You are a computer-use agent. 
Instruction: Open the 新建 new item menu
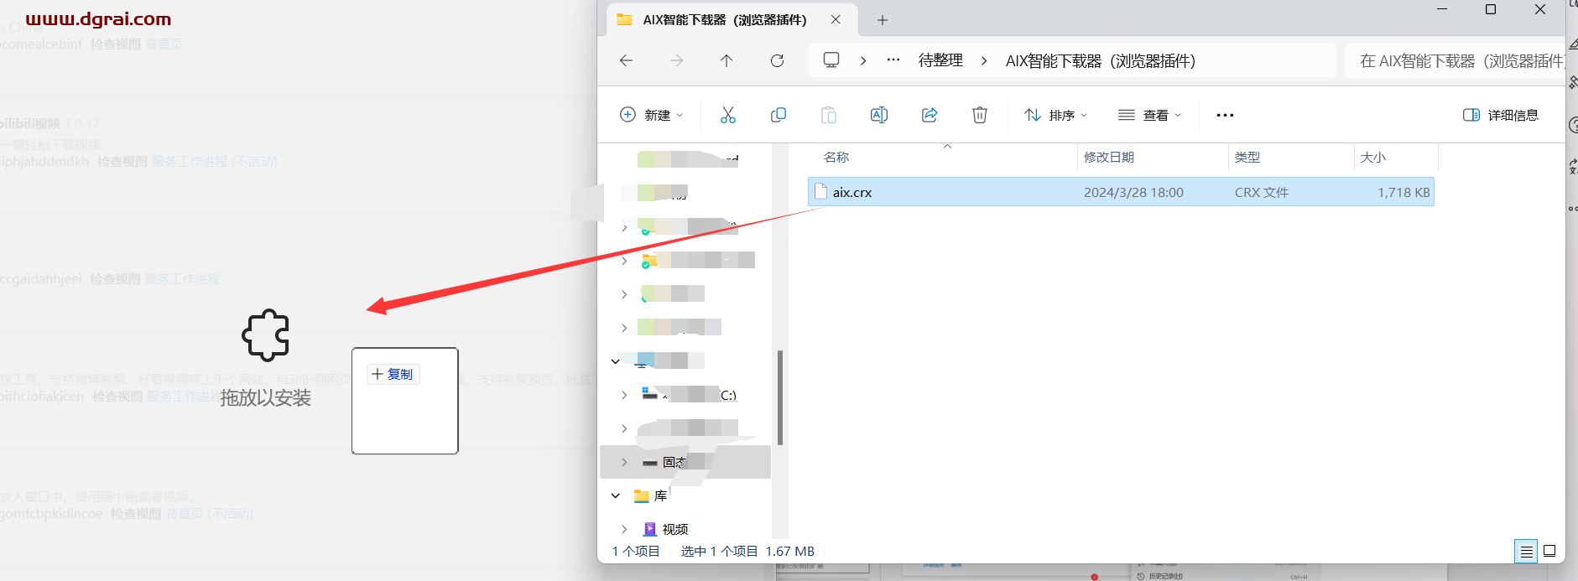(x=652, y=115)
